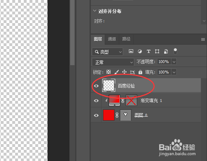Select red thumbnail of 图层 0
Screen dimensions: 207x161
pyautogui.click(x=109, y=115)
